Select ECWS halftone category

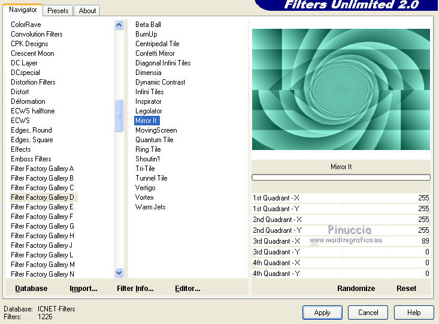coord(33,111)
